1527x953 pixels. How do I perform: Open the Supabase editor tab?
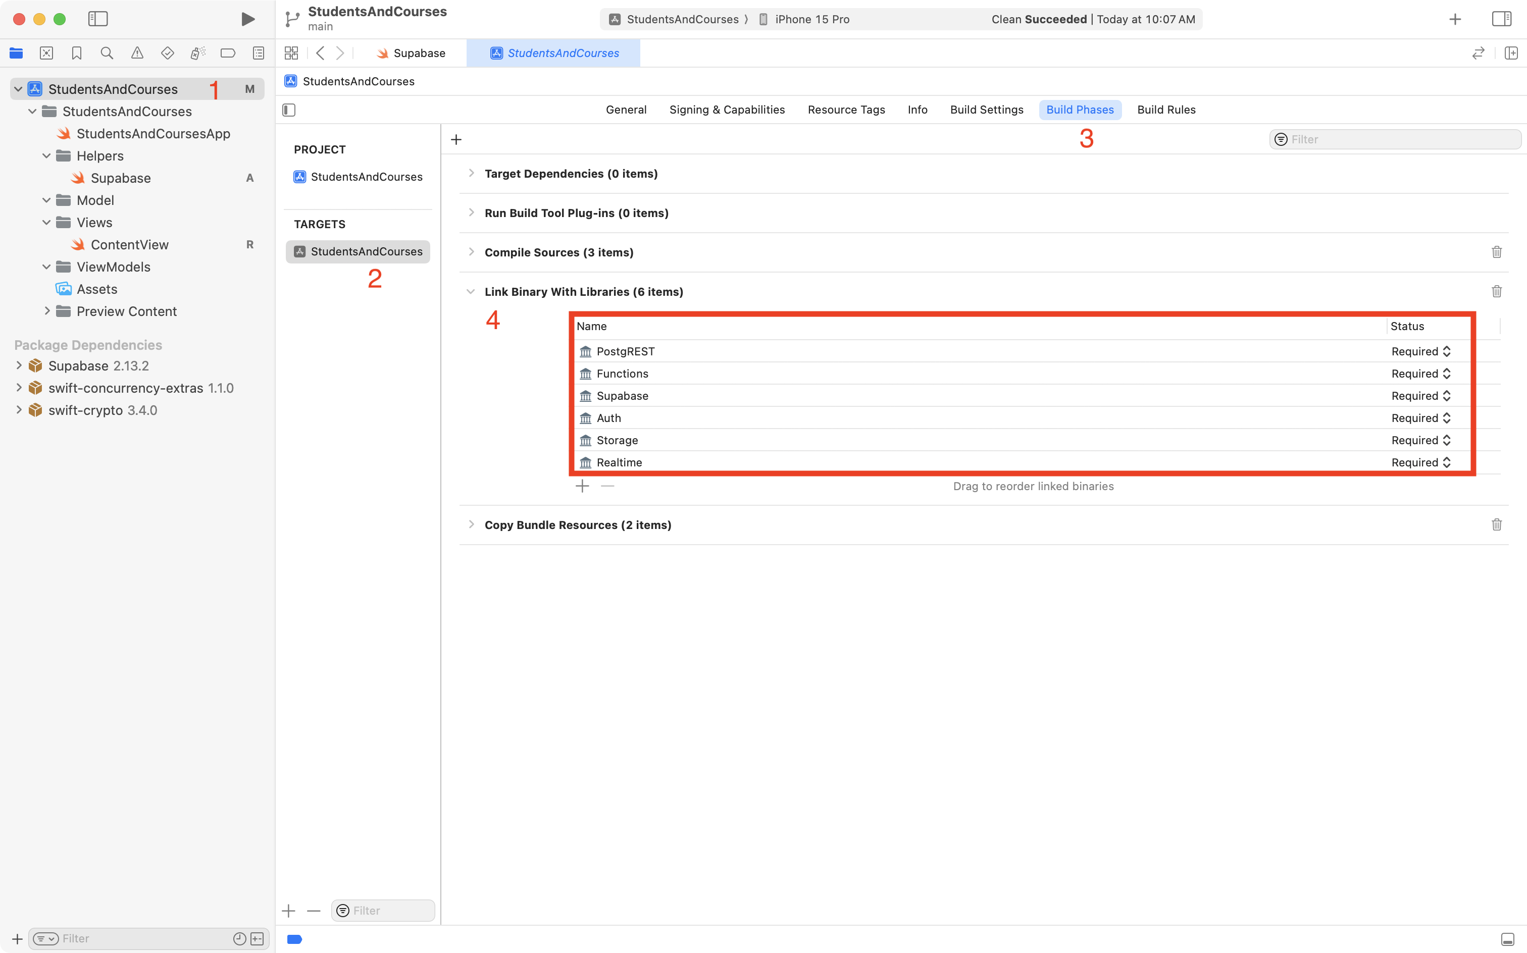411,54
